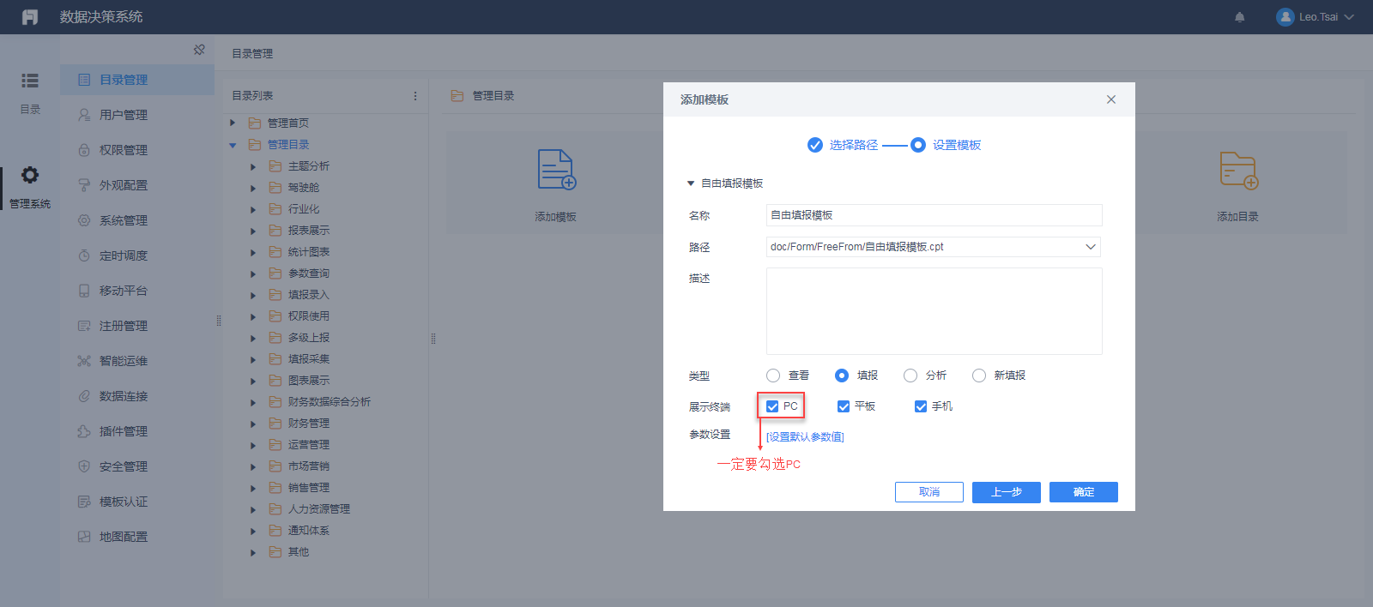
Task: Select the 填报录入 tree folder
Action: pos(309,295)
